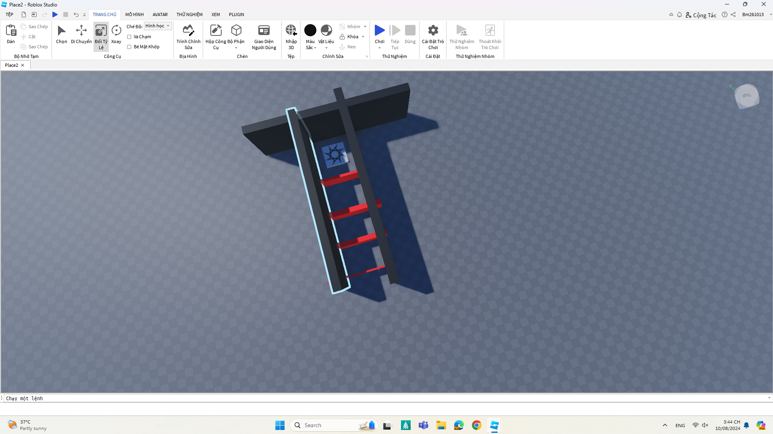Open Chỉnh Sửa group dialog launcher
Screen dimensions: 773x434
367,56
